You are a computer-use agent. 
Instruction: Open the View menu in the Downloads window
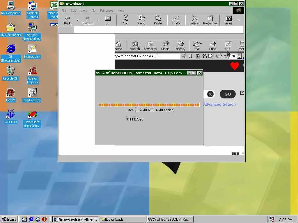click(x=84, y=10)
